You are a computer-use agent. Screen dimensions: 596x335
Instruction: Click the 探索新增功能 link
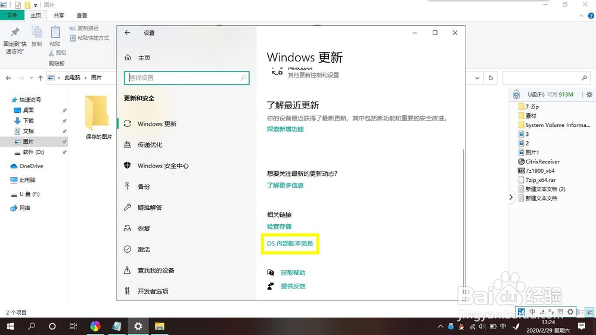285,129
